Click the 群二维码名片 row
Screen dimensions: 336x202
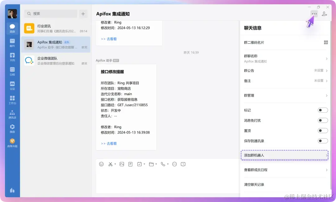(x=286, y=42)
